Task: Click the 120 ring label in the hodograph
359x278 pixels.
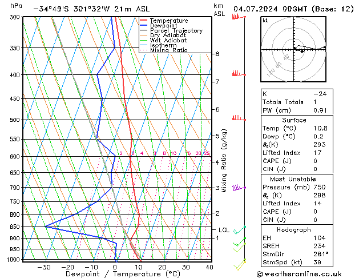Action: pyautogui.click(x=271, y=72)
